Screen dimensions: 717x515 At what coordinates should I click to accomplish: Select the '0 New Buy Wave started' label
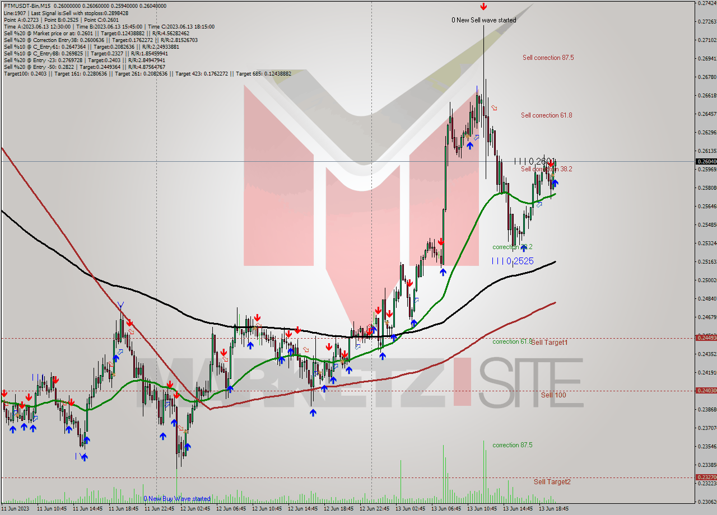tap(177, 499)
